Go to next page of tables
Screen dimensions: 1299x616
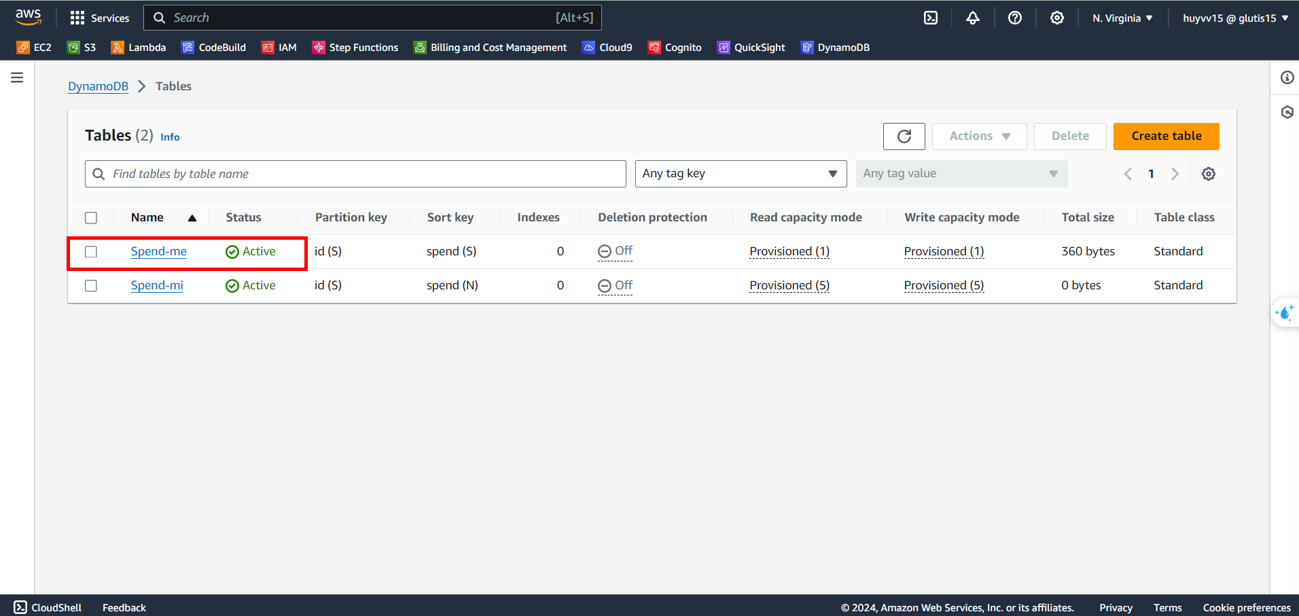point(1175,174)
